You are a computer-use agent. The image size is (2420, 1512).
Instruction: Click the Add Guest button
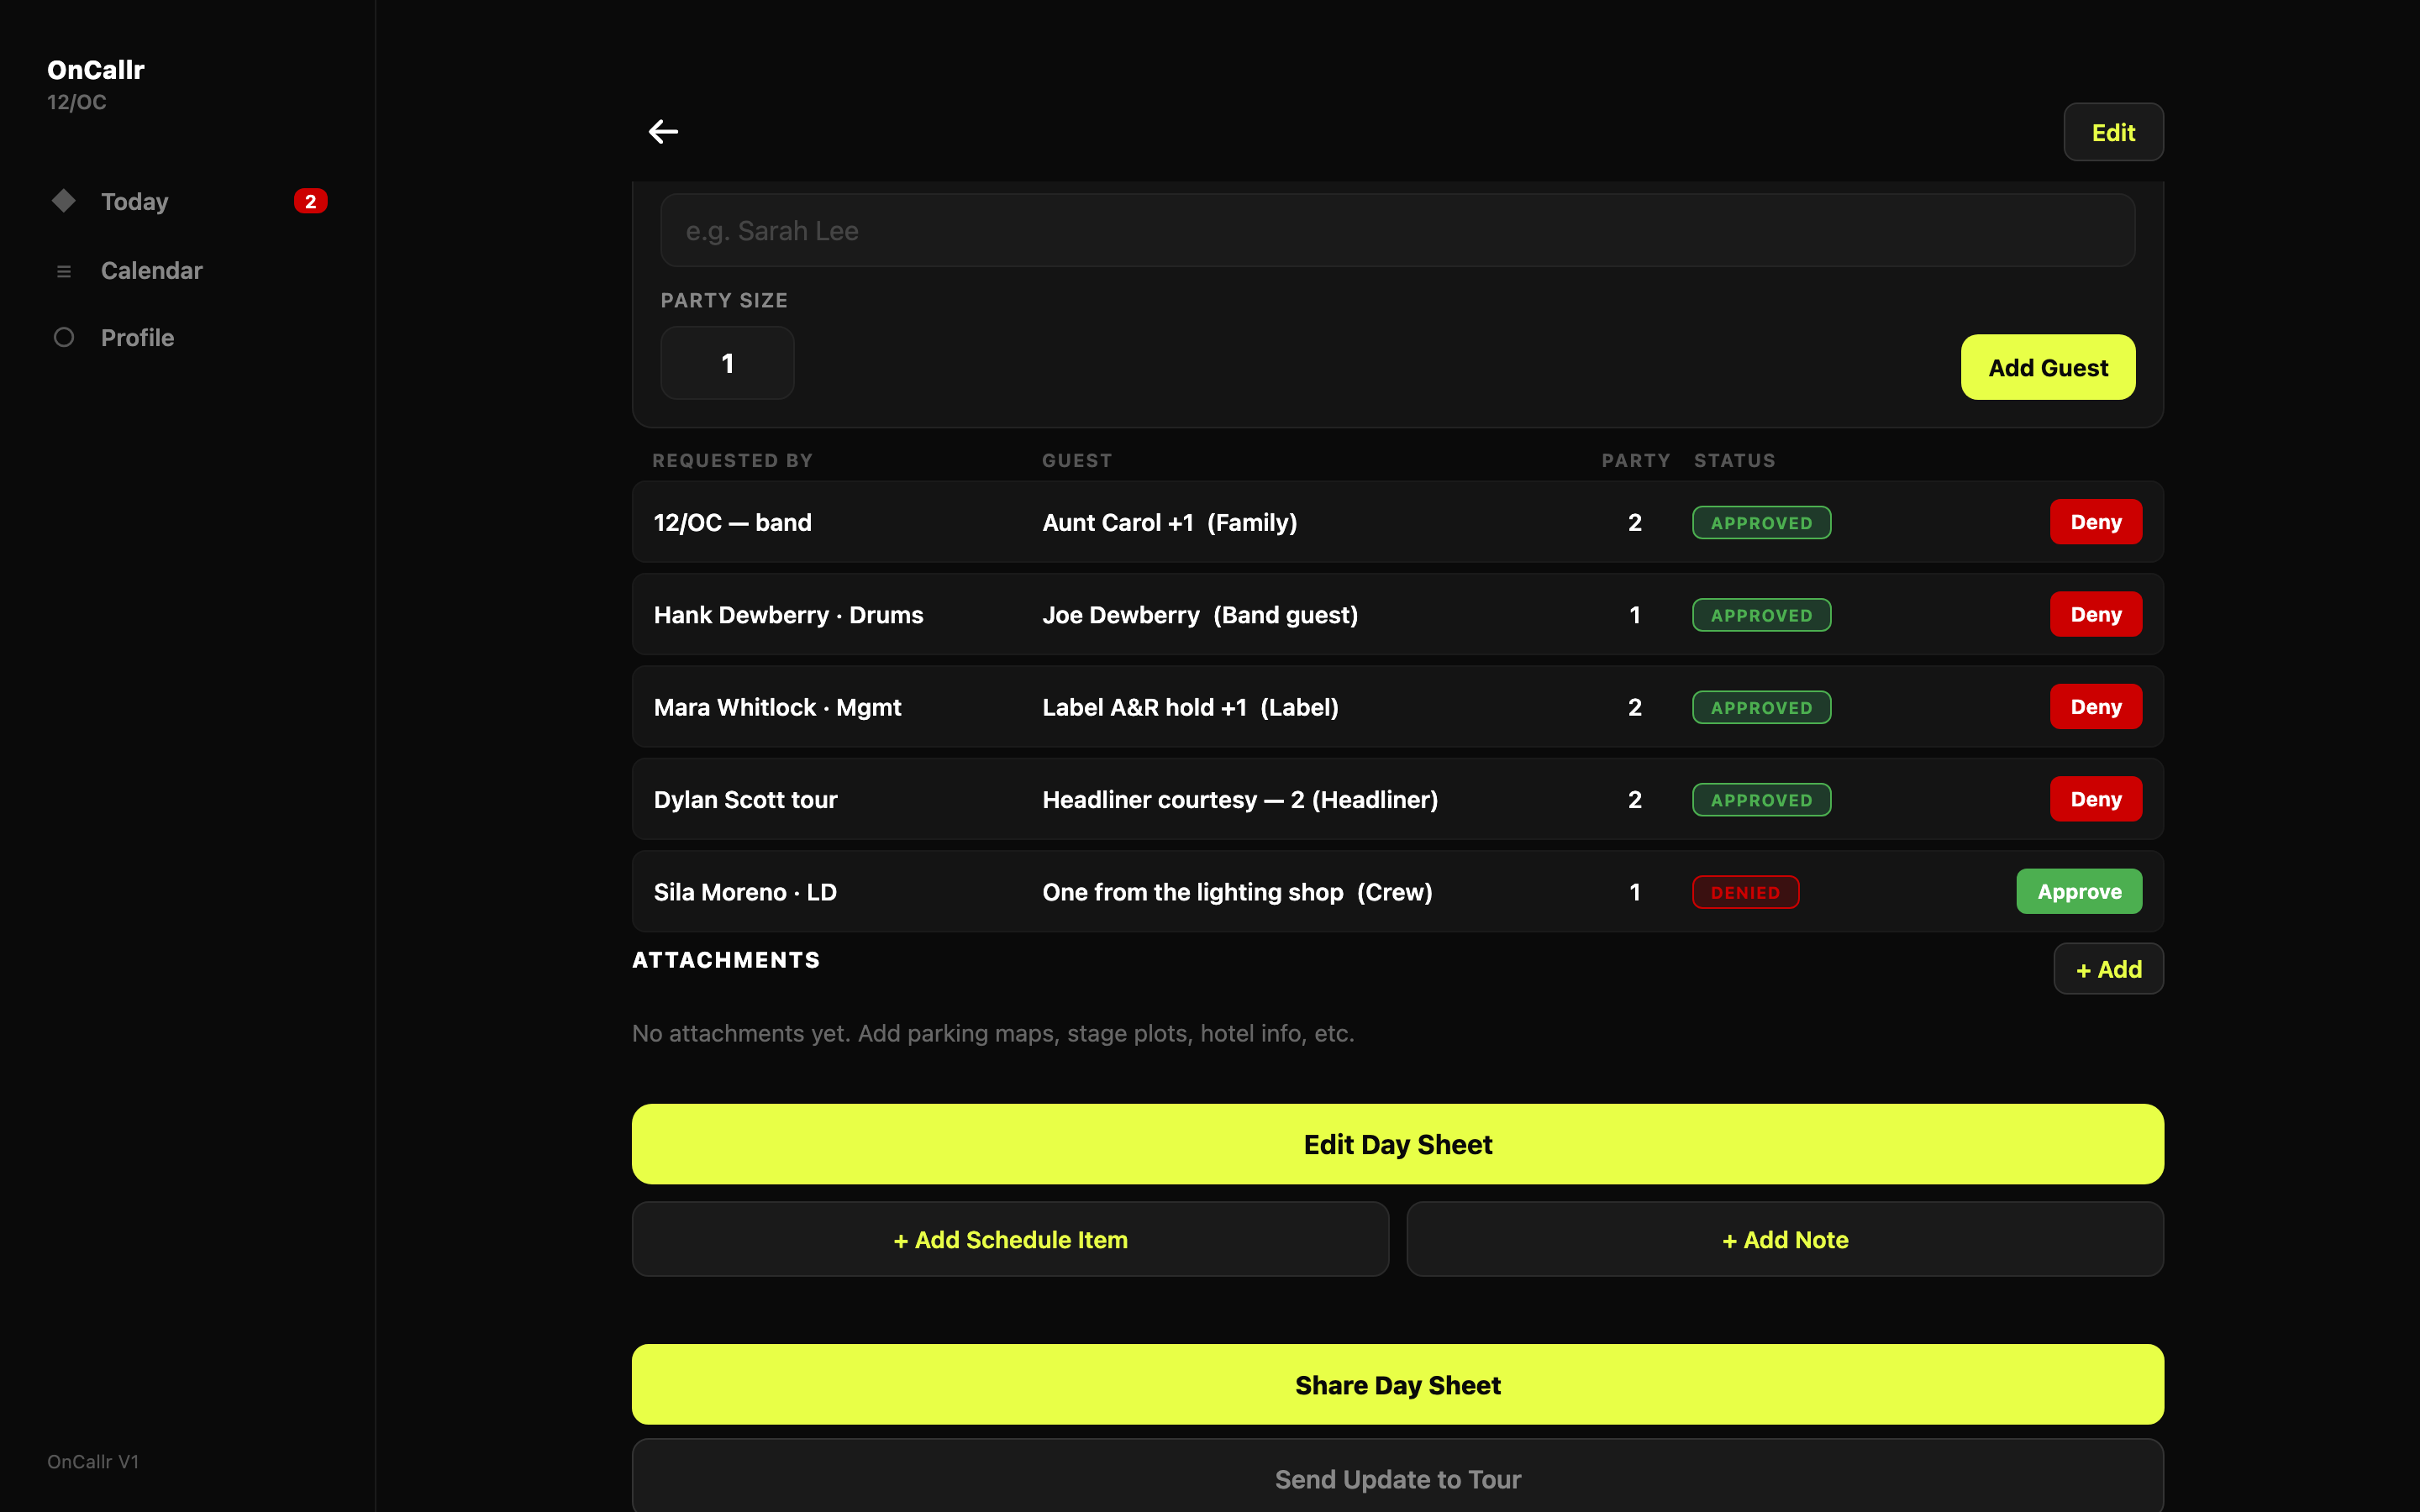2047,367
